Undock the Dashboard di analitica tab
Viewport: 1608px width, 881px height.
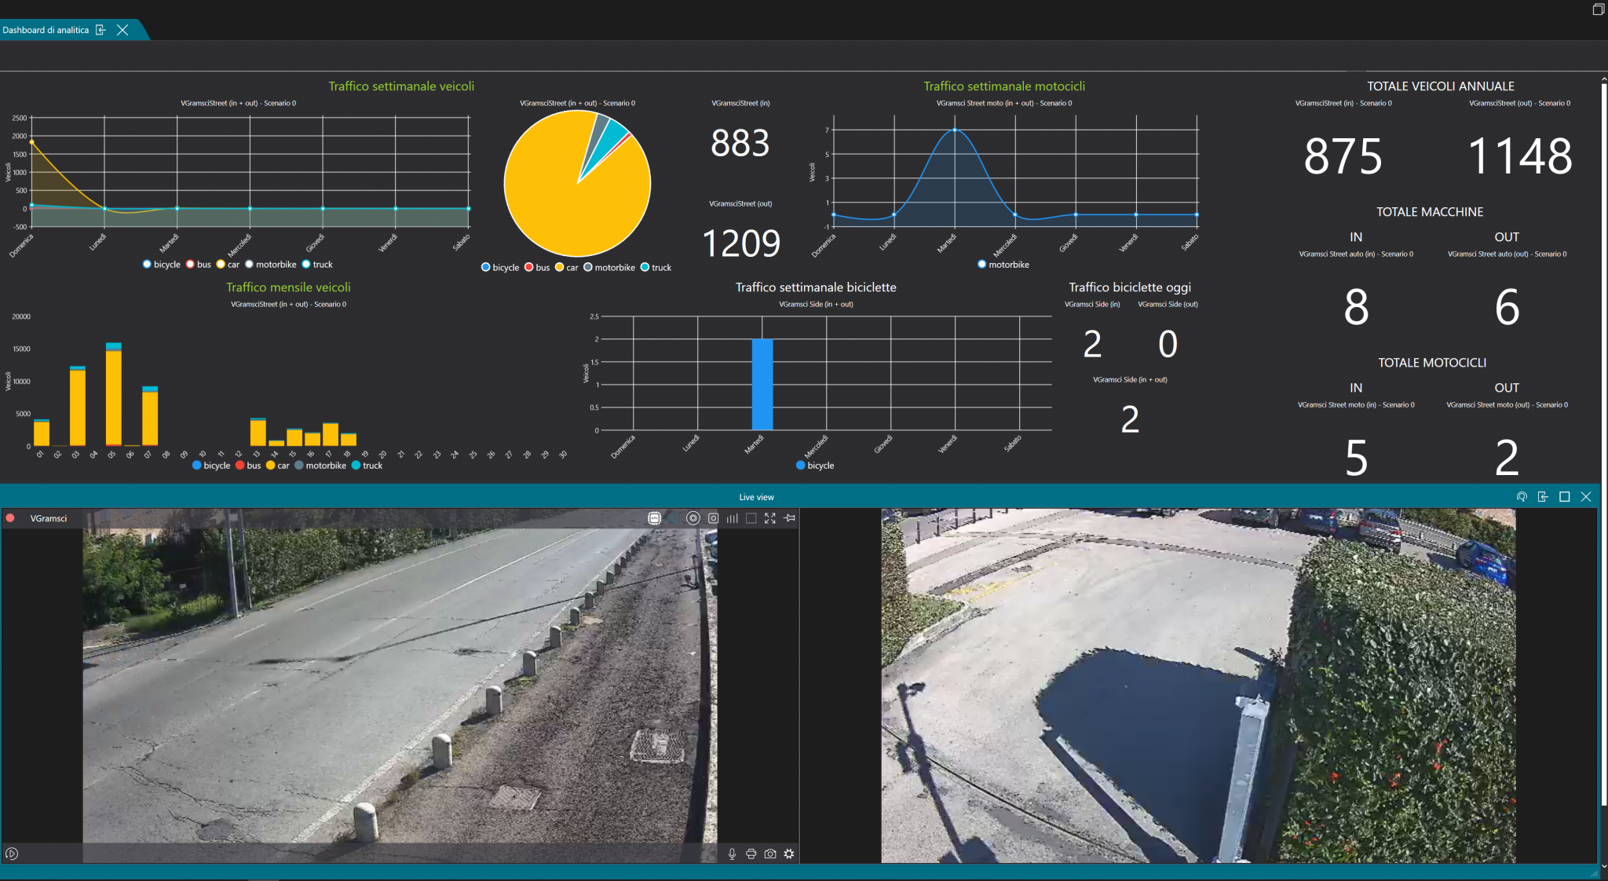(x=100, y=30)
